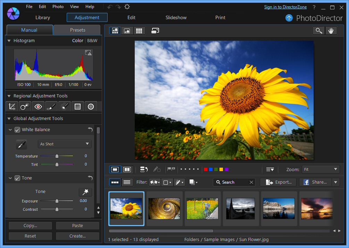Screen dimensions: 349x248
Task: Open the Slideshow module
Action: pos(176,17)
